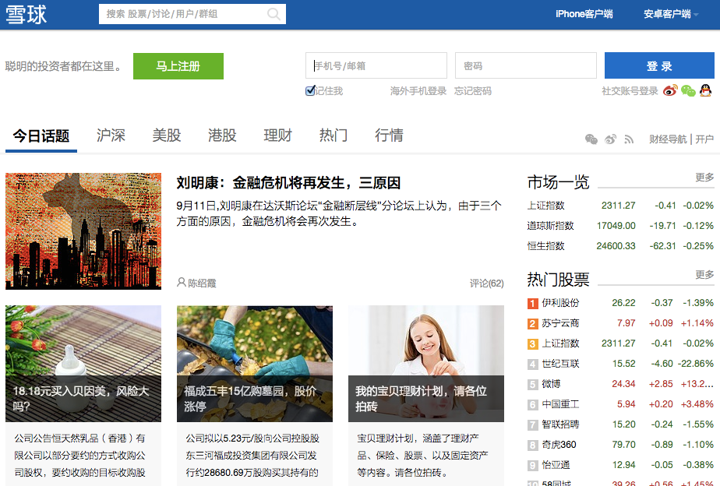Open the 微博 stock
This screenshot has width=720, height=486.
tap(551, 384)
